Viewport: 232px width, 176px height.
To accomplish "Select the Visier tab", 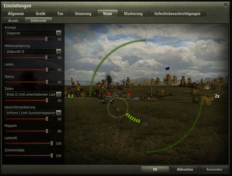I will coord(108,14).
